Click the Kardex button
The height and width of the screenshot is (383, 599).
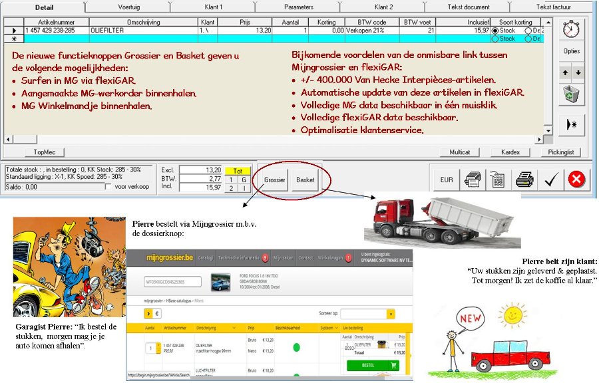[x=510, y=152]
